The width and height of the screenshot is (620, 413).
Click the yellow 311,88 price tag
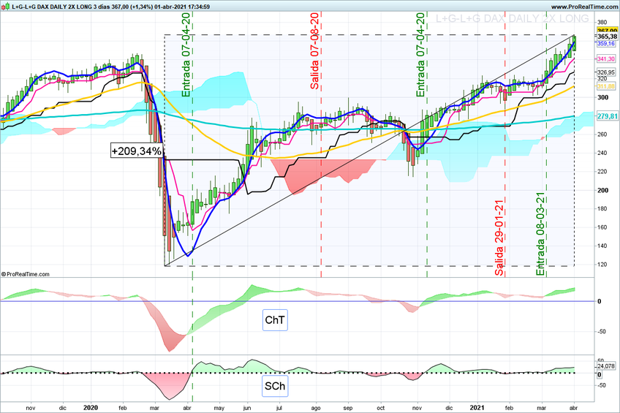click(606, 86)
